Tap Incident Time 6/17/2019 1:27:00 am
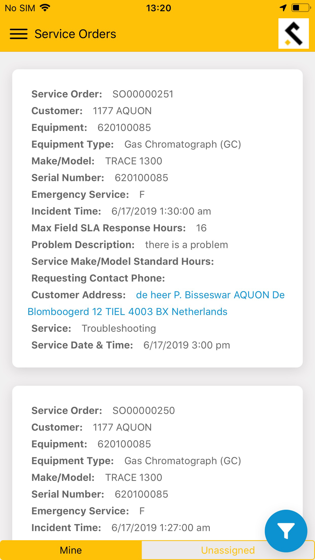 [161, 528]
